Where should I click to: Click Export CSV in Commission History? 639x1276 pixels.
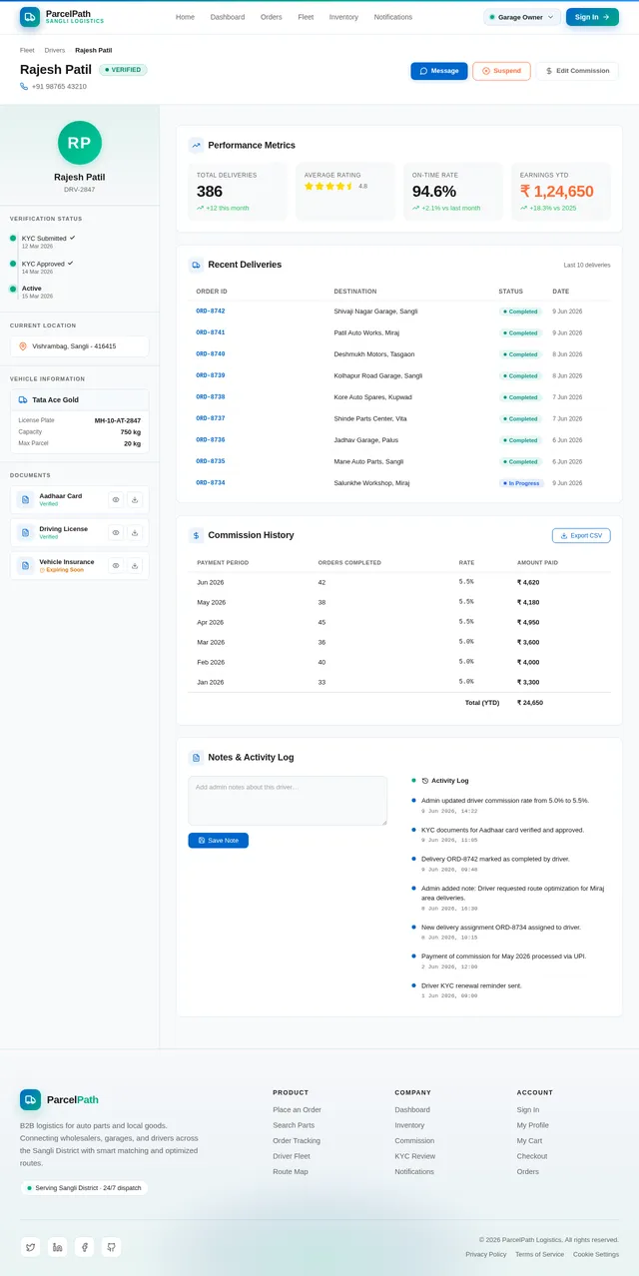[x=581, y=535]
